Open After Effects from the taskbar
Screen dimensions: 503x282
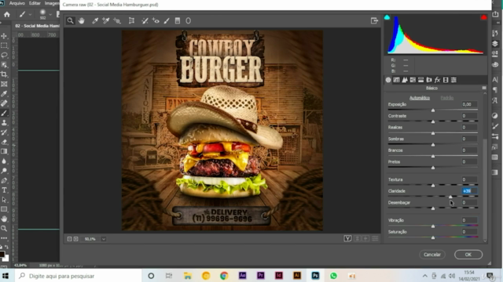click(x=242, y=276)
